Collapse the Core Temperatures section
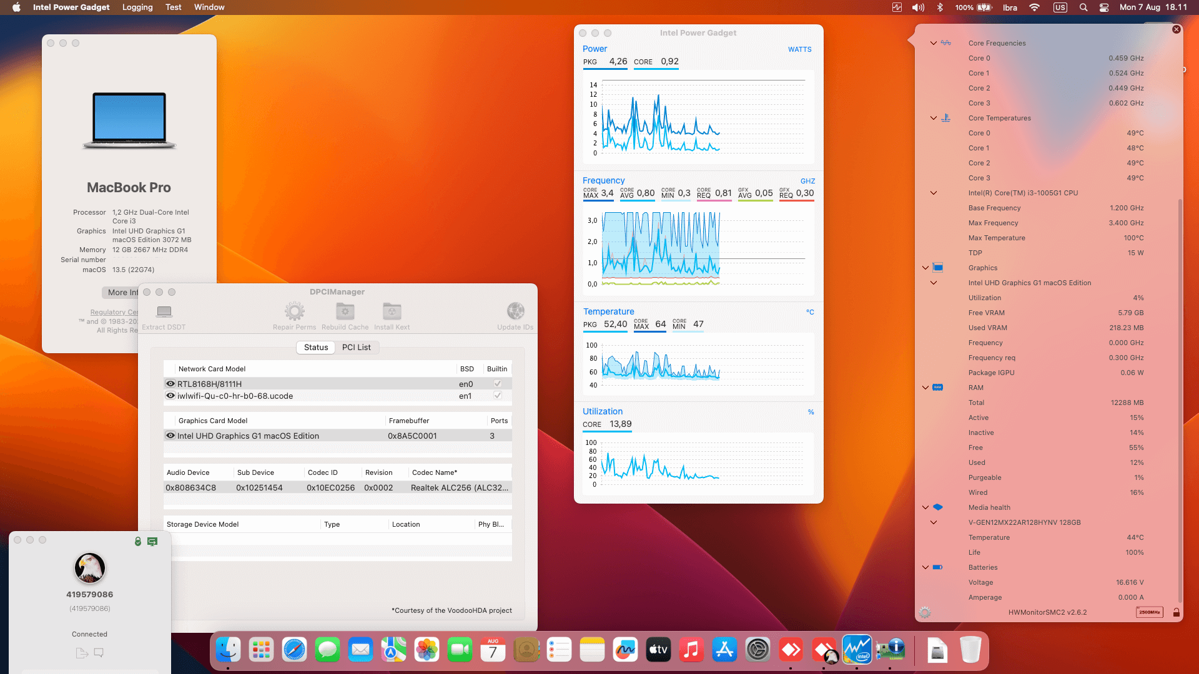Screen dimensions: 1199x674 coord(934,118)
